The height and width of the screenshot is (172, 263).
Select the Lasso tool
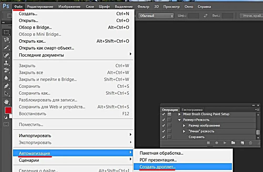click(6, 40)
